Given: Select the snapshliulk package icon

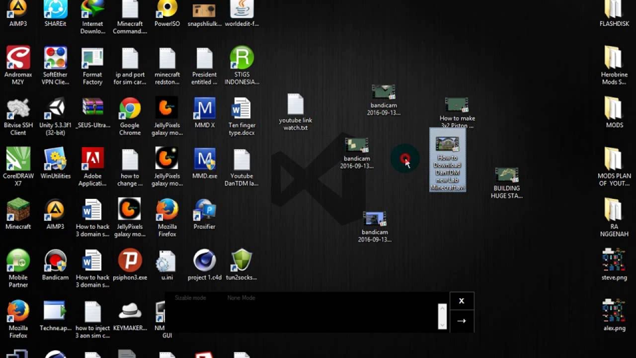Looking at the screenshot, I should (204, 14).
